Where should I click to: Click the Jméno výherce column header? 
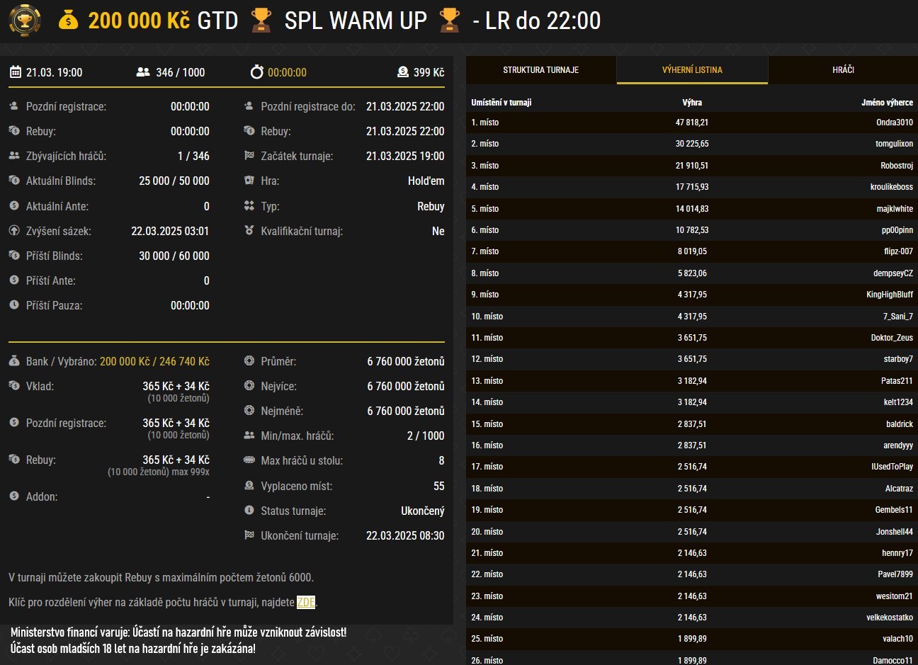tap(887, 103)
